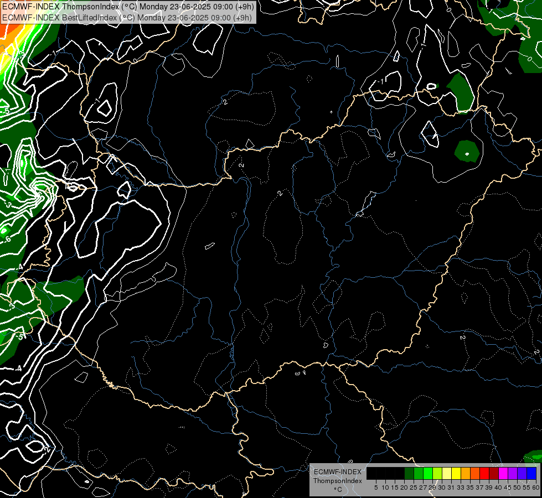Viewport: 542px width, 498px height.
Task: Select the yellow 31–33 legend swatch
Action: pos(456,473)
